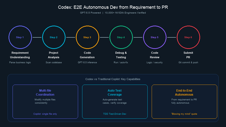Click '10,000+ NVIDIA Engineers Verified' text

coord(125,13)
